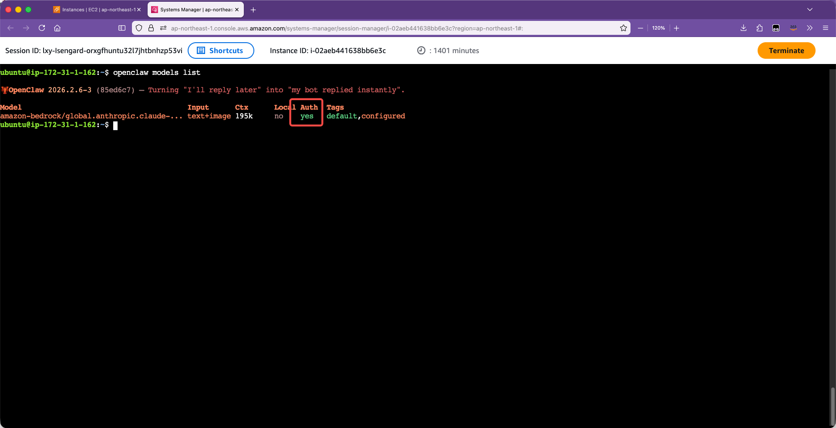Show more toolbar tools overflow chevron
This screenshot has width=836, height=428.
point(809,28)
